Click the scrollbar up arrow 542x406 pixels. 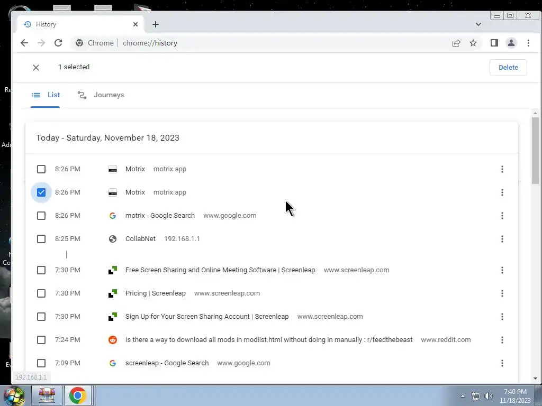(x=535, y=113)
